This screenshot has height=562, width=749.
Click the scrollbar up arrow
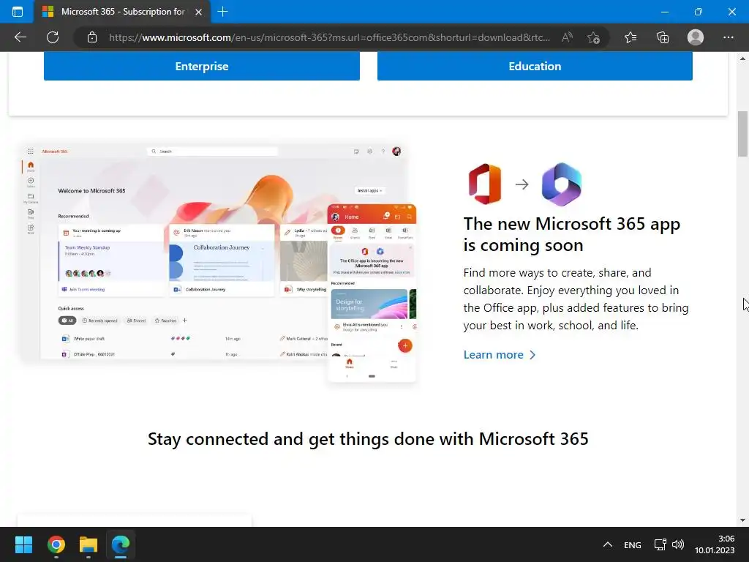[x=742, y=59]
